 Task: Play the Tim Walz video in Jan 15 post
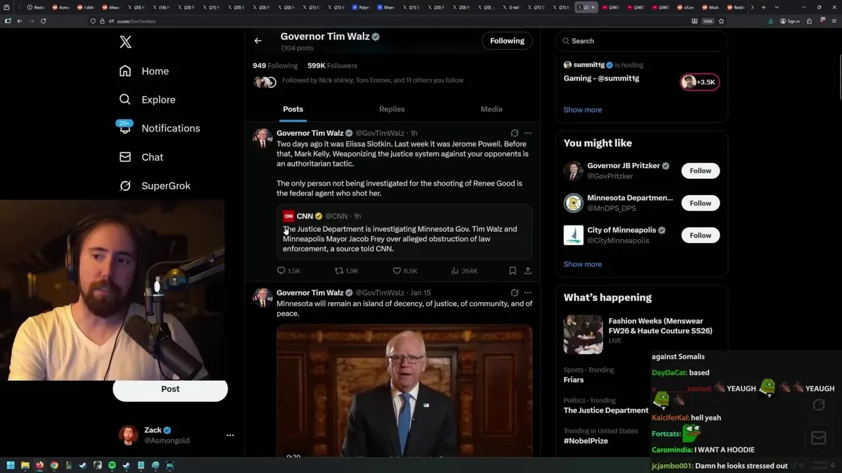tap(405, 391)
